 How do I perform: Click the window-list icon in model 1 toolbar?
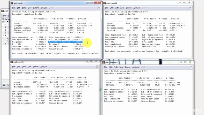[98, 8]
